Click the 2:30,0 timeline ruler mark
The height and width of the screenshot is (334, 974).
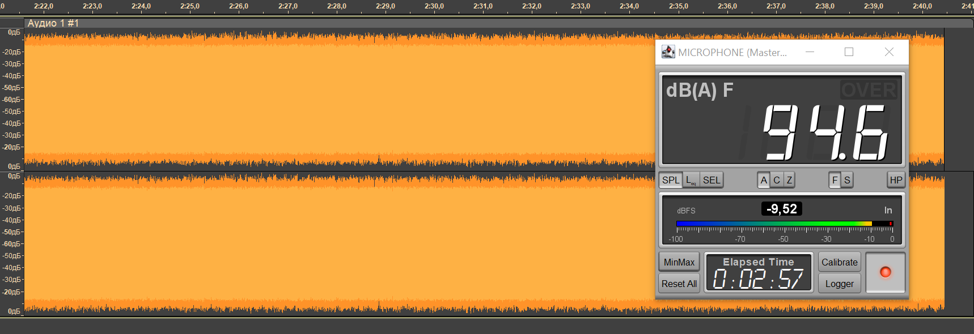pos(434,6)
